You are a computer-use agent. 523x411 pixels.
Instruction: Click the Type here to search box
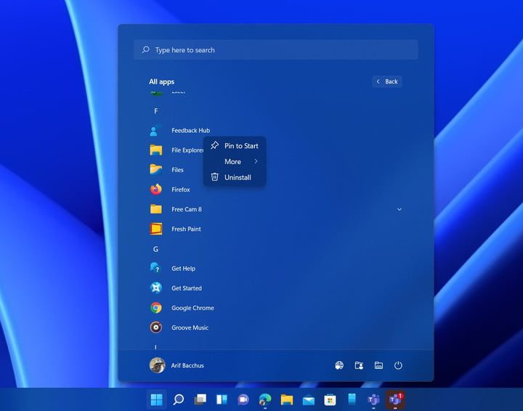(276, 50)
